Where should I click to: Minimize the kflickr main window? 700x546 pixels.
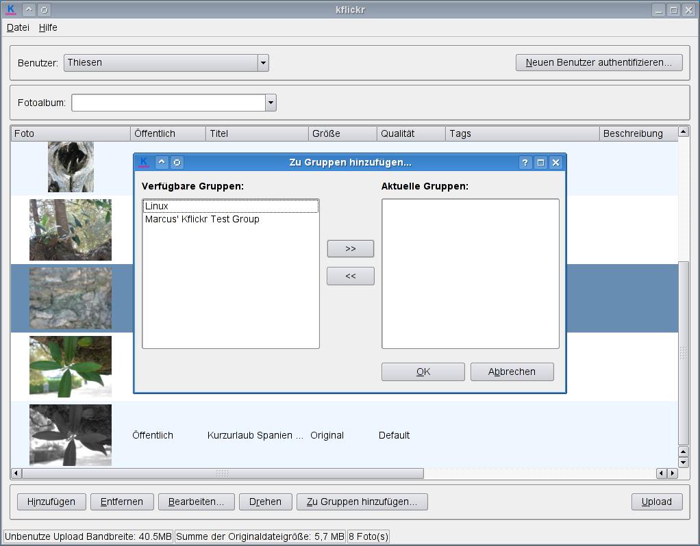658,10
